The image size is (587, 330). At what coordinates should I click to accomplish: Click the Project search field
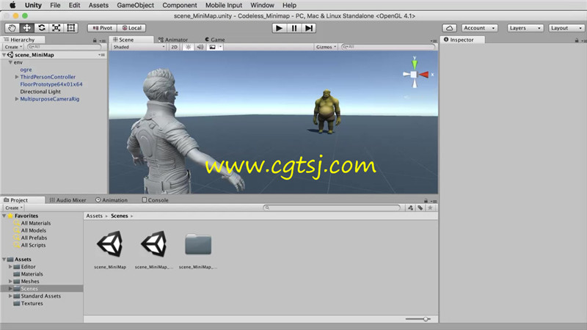click(x=332, y=208)
